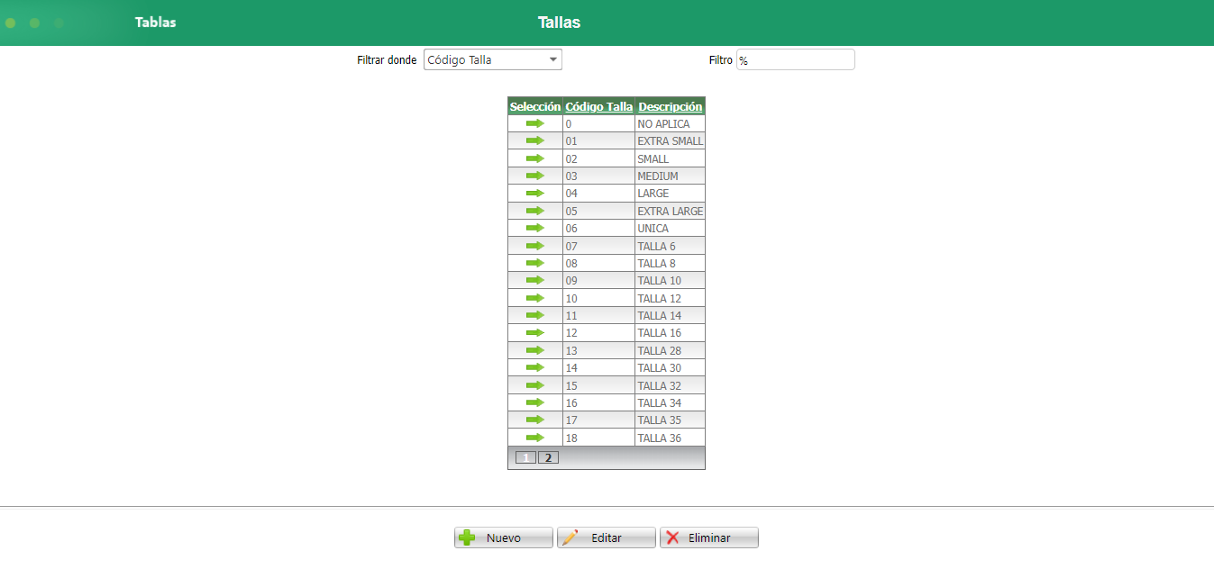
Task: Choose the LARGE row arrow
Action: [x=535, y=193]
